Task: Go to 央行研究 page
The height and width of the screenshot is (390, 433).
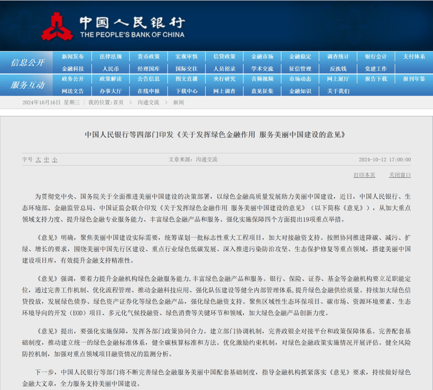Action: 224,79
